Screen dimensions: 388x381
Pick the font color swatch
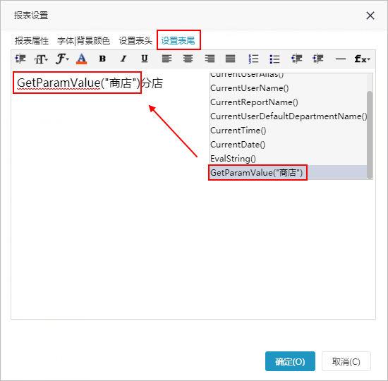click(81, 59)
